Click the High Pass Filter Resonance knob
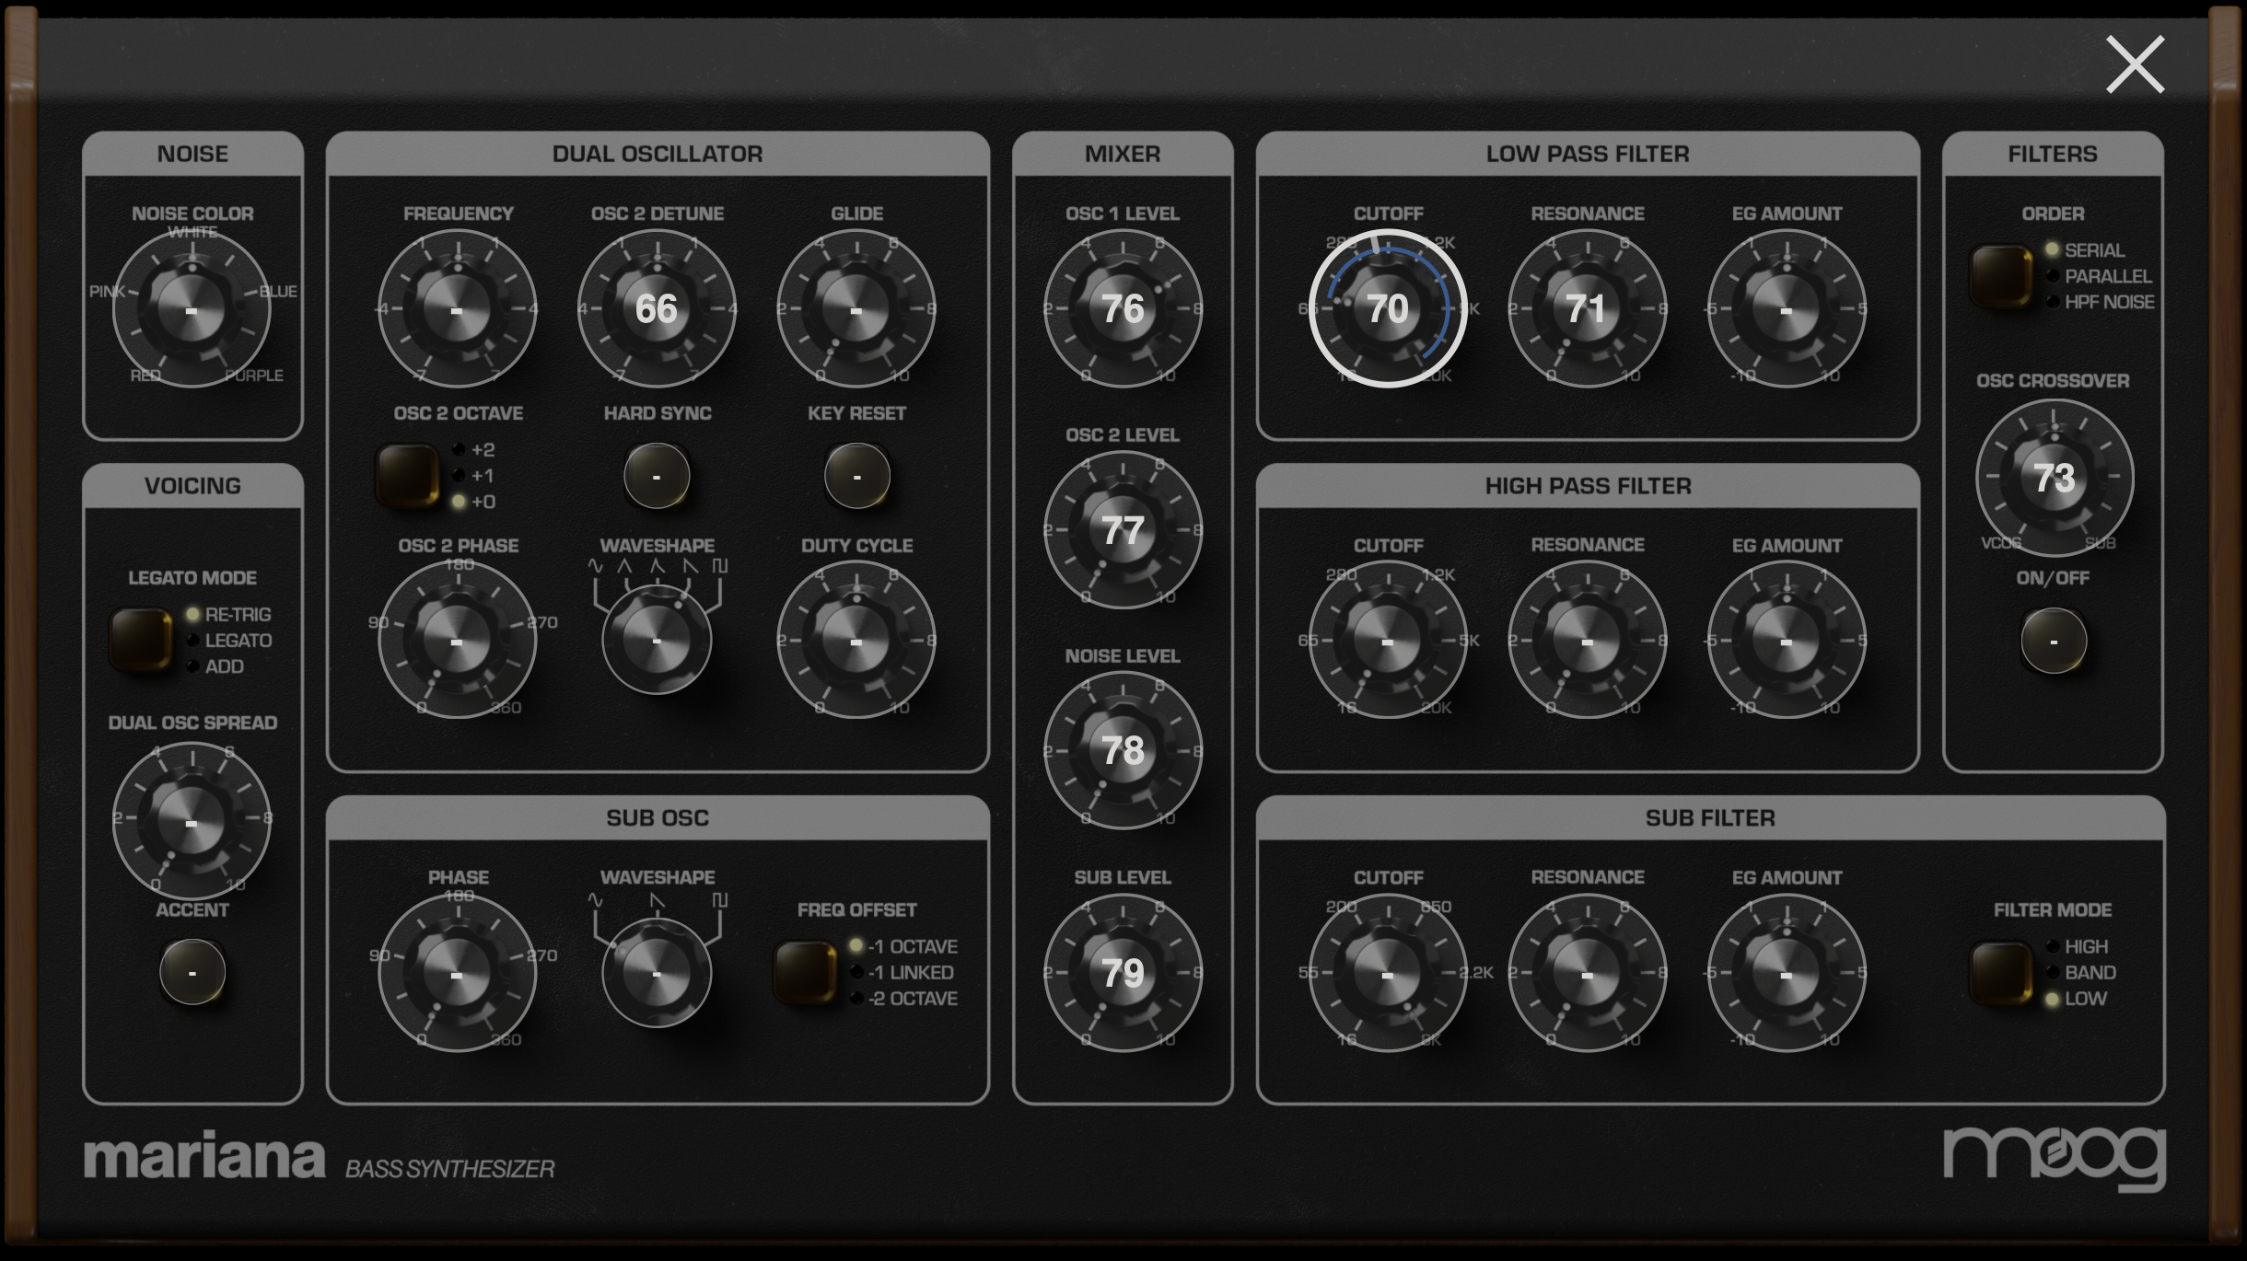Image resolution: width=2247 pixels, height=1261 pixels. [1587, 641]
